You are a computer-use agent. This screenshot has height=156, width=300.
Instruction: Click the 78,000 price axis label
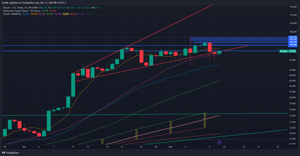(292, 103)
